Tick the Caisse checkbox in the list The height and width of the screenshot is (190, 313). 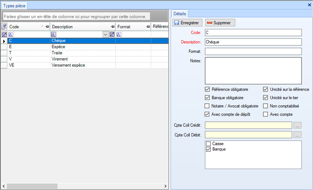click(208, 144)
